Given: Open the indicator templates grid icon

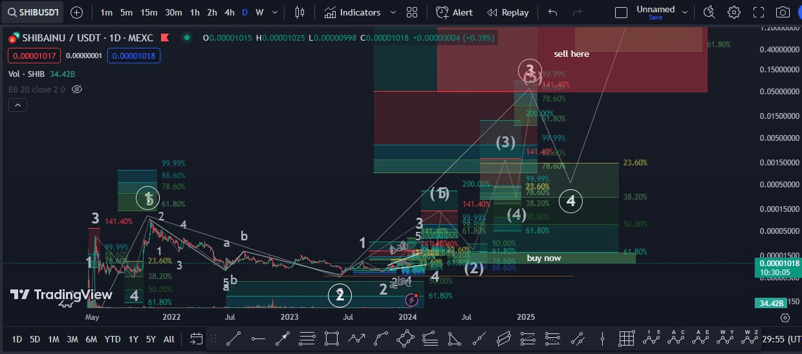Looking at the screenshot, I should click(412, 12).
